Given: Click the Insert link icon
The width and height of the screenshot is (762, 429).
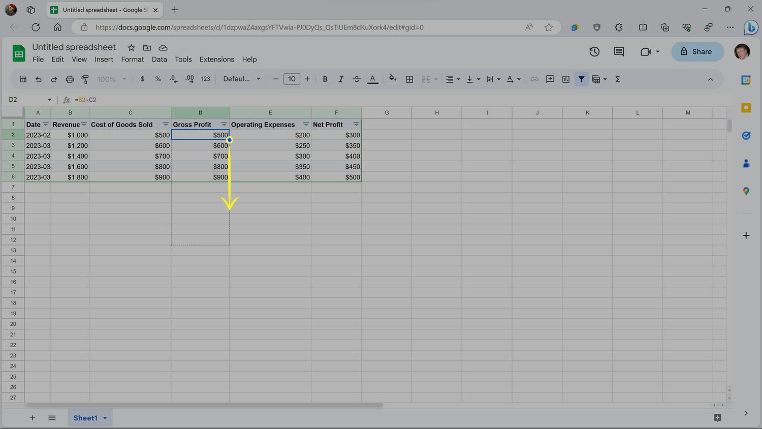Looking at the screenshot, I should pyautogui.click(x=534, y=79).
